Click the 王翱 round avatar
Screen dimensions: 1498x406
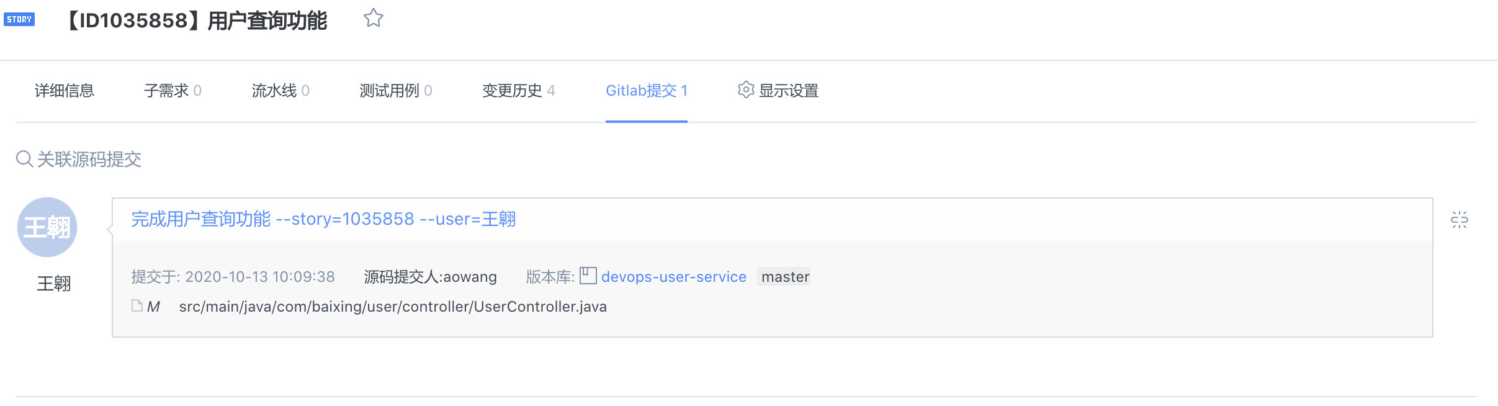(47, 227)
